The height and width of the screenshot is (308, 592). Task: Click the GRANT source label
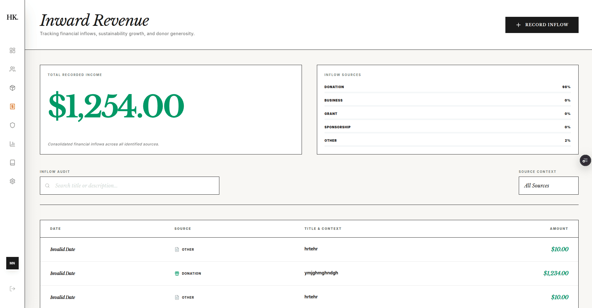click(x=331, y=114)
